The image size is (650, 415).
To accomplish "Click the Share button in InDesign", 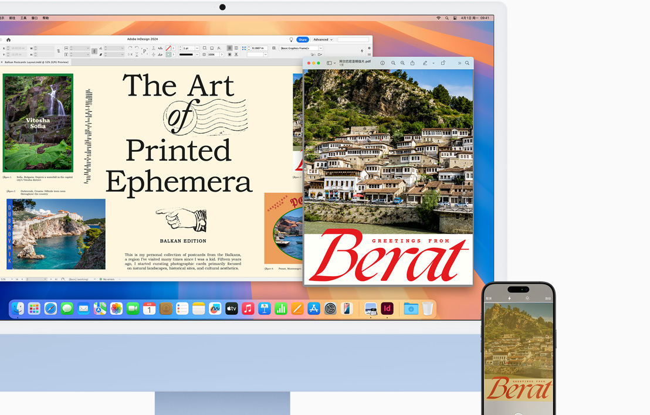I will (302, 40).
